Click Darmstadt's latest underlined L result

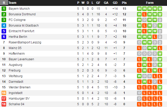160,82
